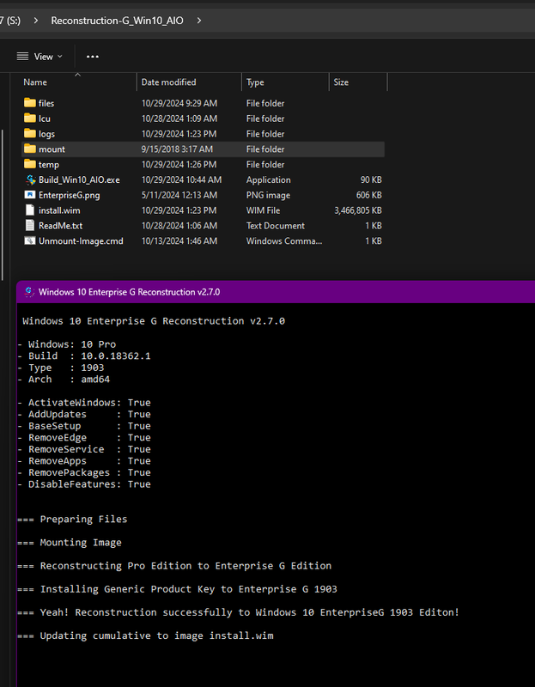Click the Unmount-Image.cmd file name

(x=81, y=241)
